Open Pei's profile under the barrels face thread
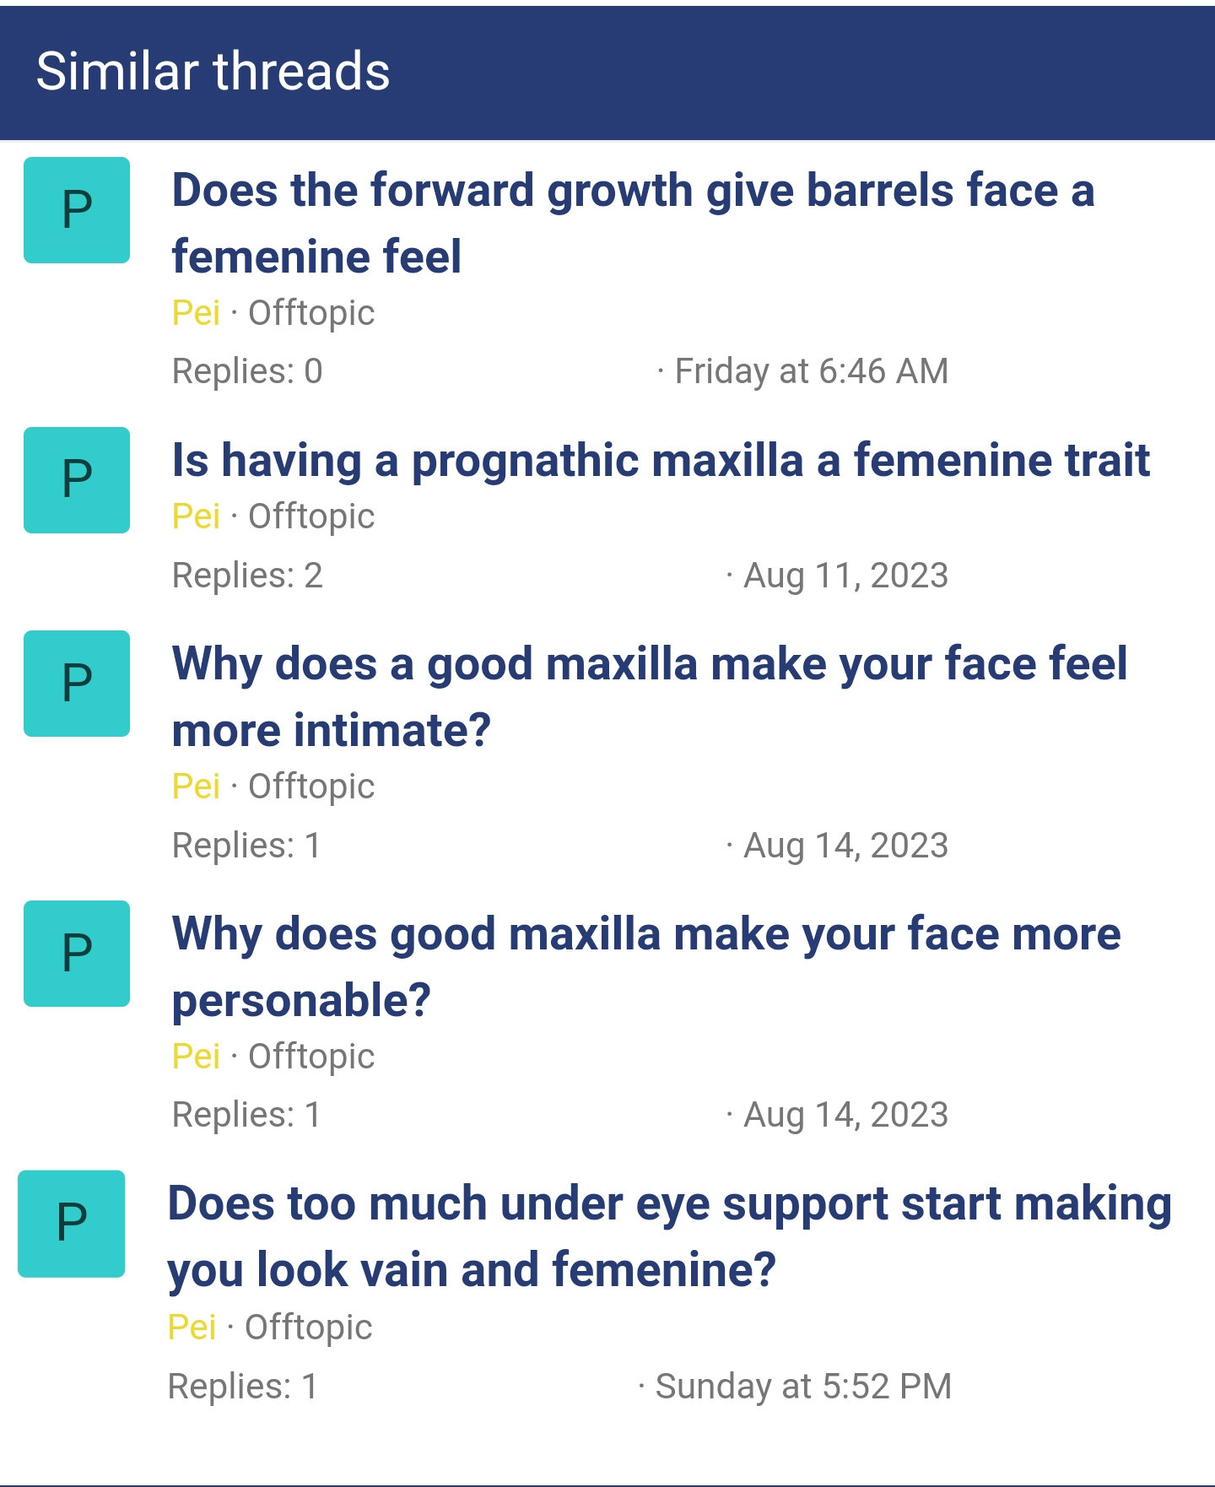The width and height of the screenshot is (1215, 1487). tap(196, 313)
